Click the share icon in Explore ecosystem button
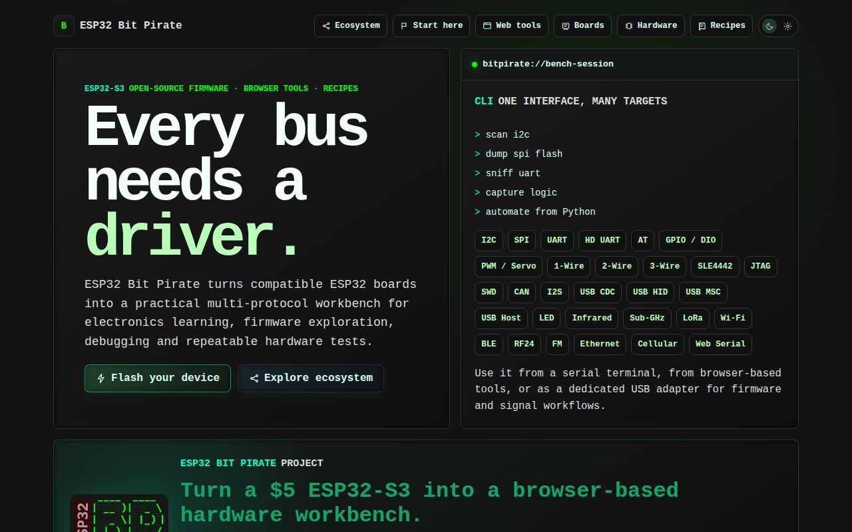Screen dimensions: 852x532 tap(254, 378)
